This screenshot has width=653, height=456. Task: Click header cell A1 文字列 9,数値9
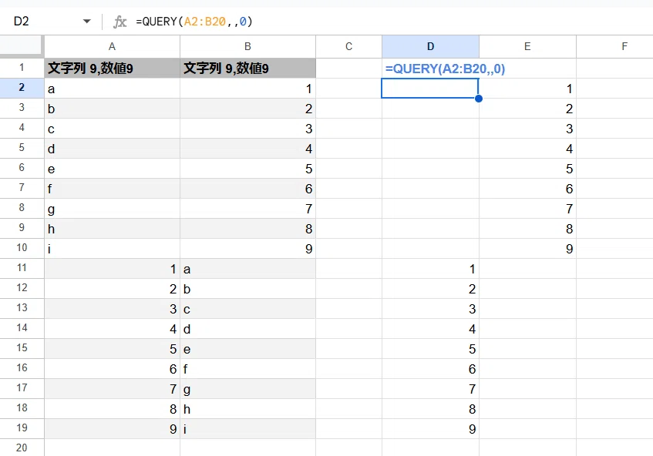(112, 68)
